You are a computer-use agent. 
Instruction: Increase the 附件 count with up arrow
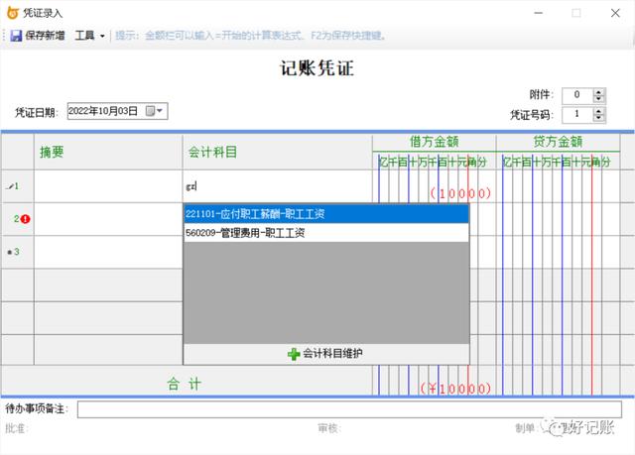598,92
